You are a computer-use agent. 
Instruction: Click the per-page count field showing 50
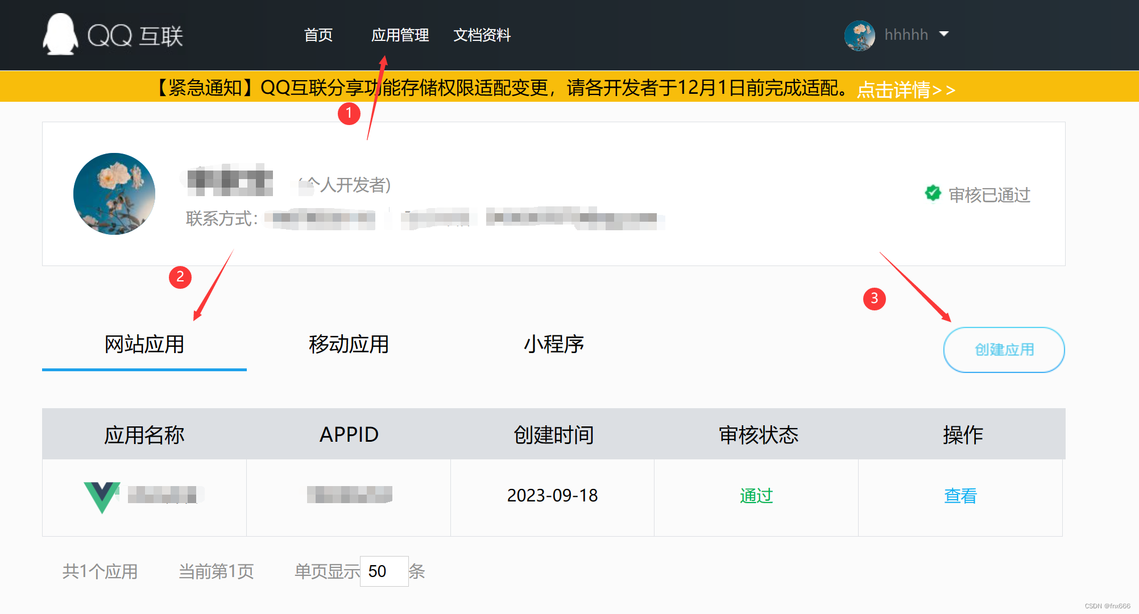(x=384, y=571)
